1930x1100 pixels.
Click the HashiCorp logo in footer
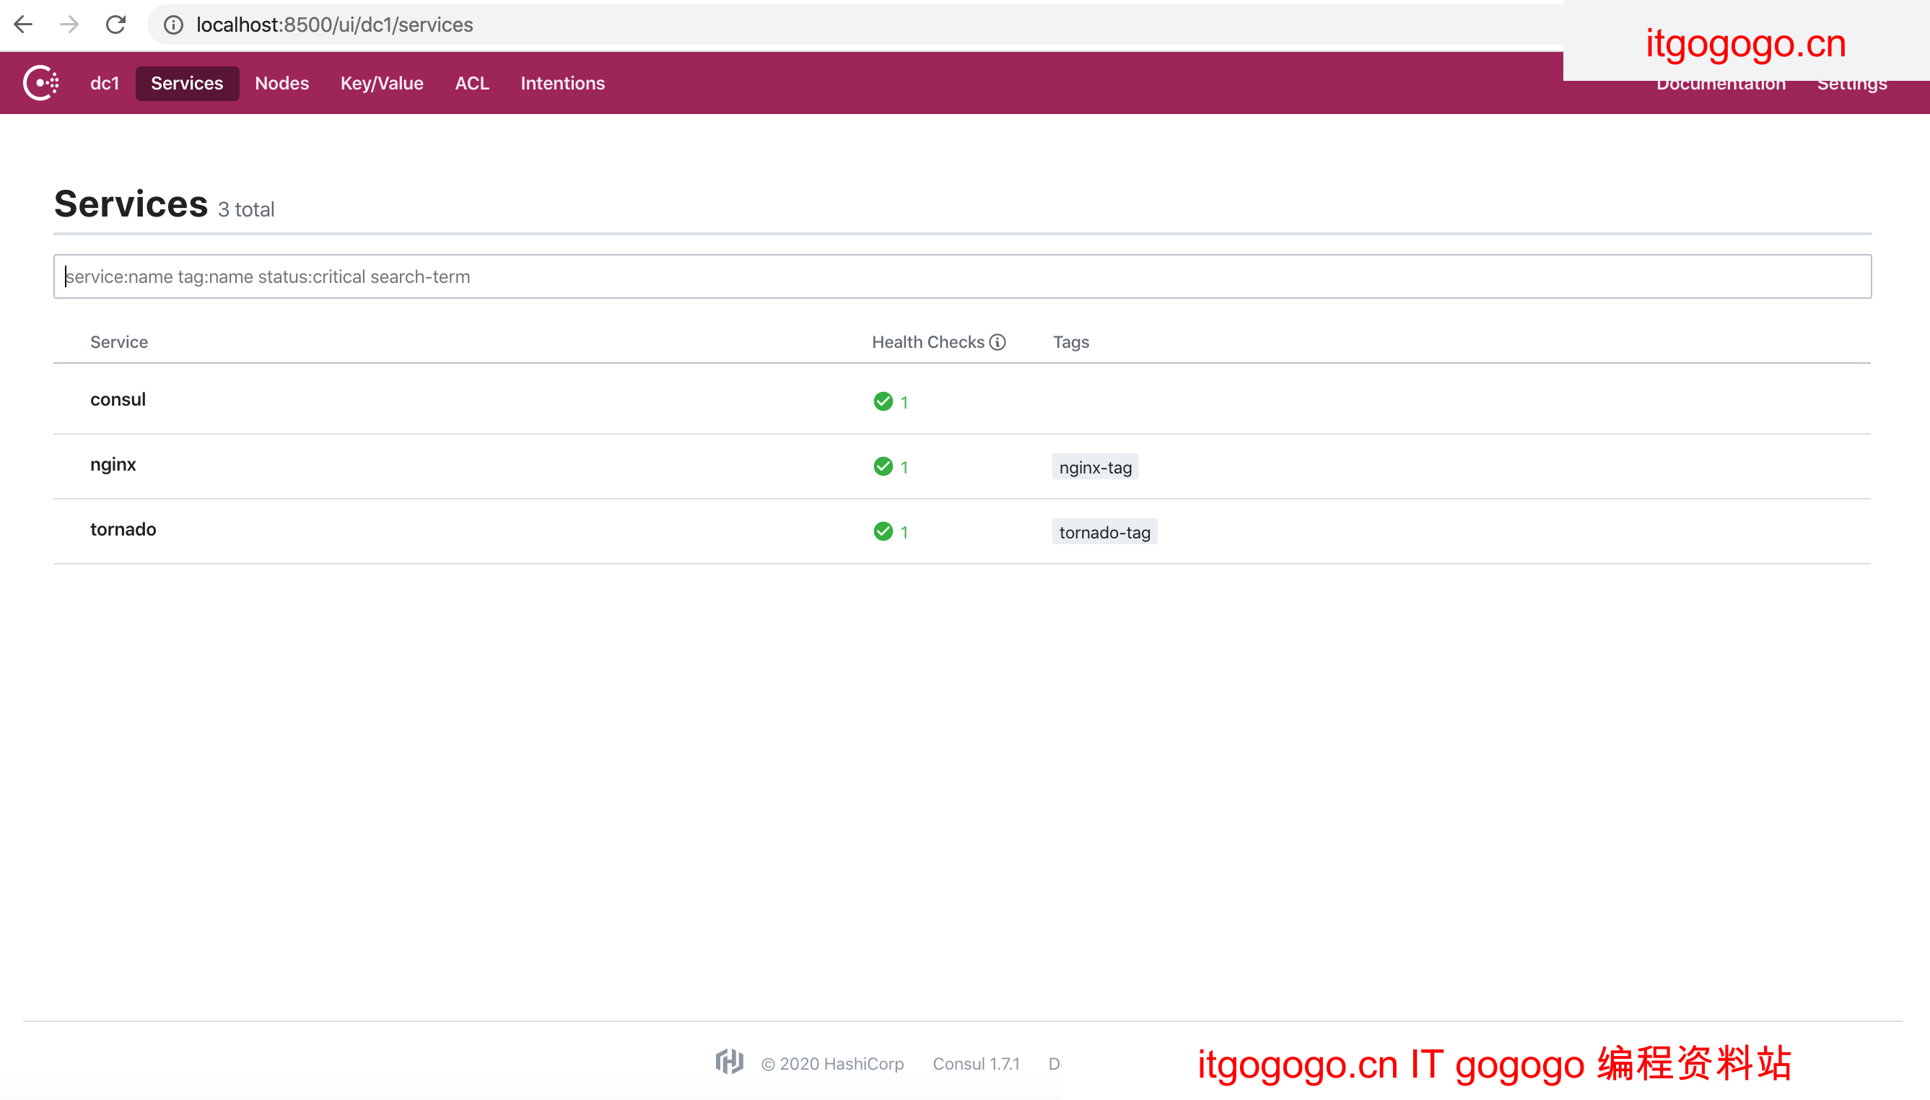pos(729,1062)
